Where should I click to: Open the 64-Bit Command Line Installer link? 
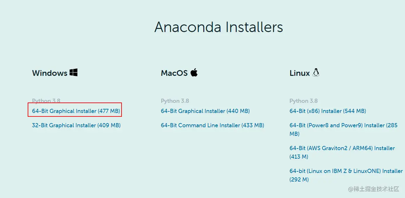(x=213, y=125)
